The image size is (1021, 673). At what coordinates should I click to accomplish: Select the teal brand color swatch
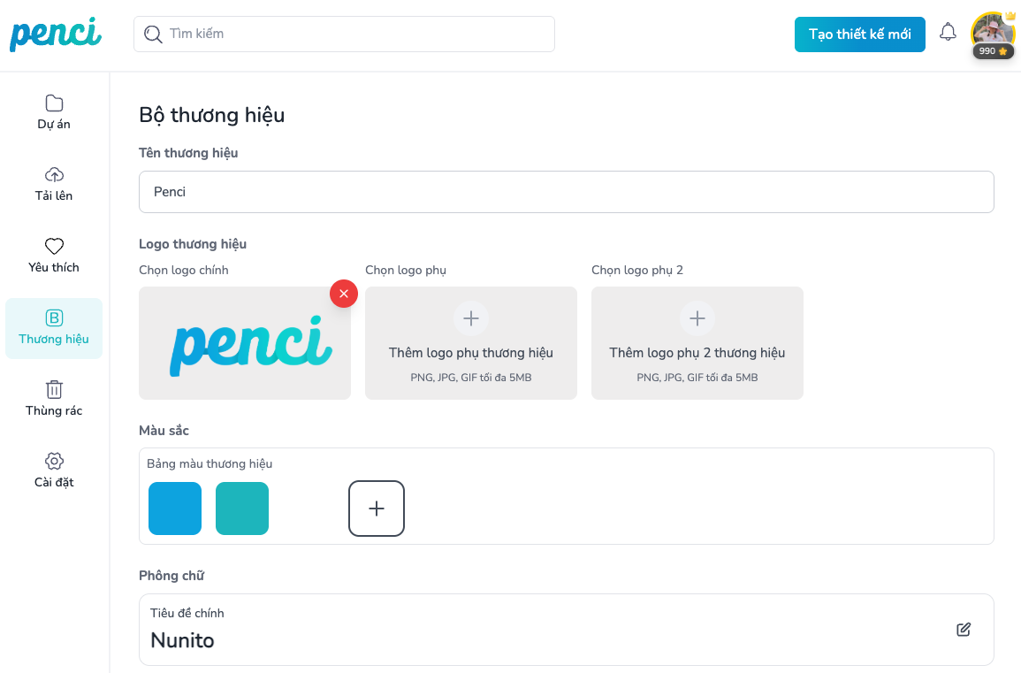click(242, 509)
